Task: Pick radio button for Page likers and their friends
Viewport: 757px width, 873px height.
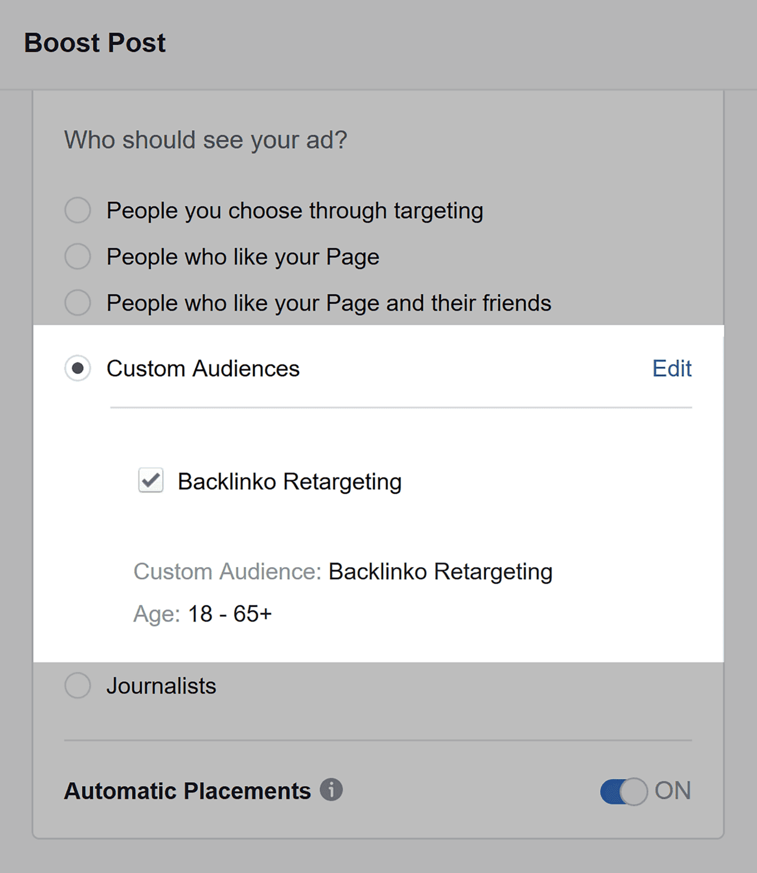Action: click(x=77, y=303)
